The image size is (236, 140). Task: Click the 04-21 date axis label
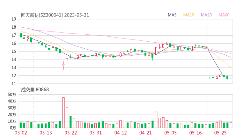[145, 133]
